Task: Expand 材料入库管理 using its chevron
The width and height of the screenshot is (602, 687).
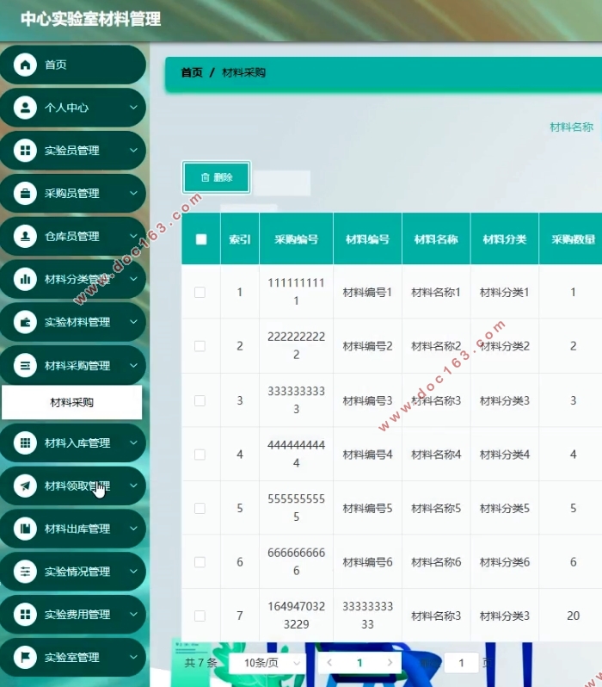Action: point(133,443)
